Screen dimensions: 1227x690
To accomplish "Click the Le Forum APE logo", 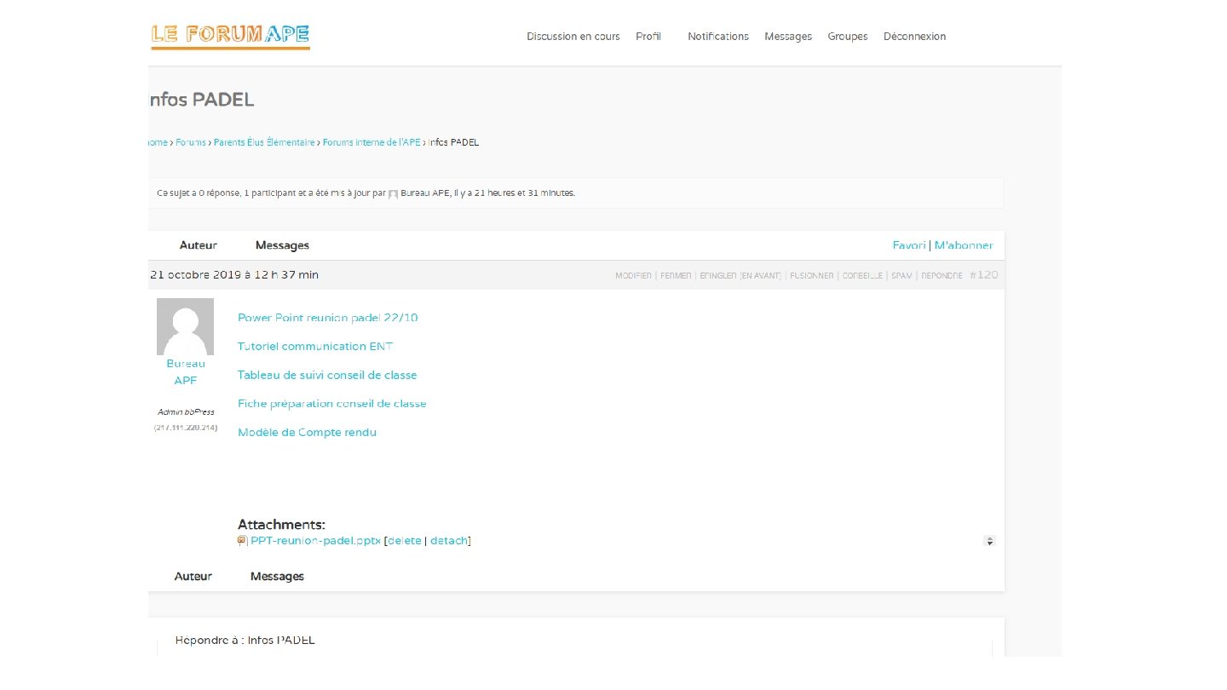I will [230, 37].
